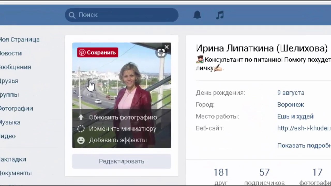Open Друзья in the sidebar

point(9,81)
